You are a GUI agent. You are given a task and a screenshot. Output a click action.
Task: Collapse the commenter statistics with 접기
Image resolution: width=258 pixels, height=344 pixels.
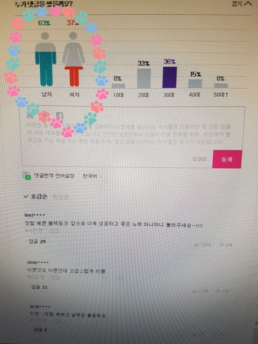[241, 4]
